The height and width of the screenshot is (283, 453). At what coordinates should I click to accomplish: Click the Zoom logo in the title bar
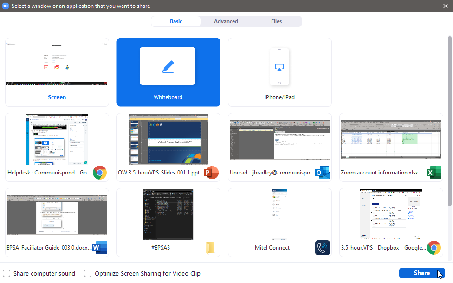[6, 6]
